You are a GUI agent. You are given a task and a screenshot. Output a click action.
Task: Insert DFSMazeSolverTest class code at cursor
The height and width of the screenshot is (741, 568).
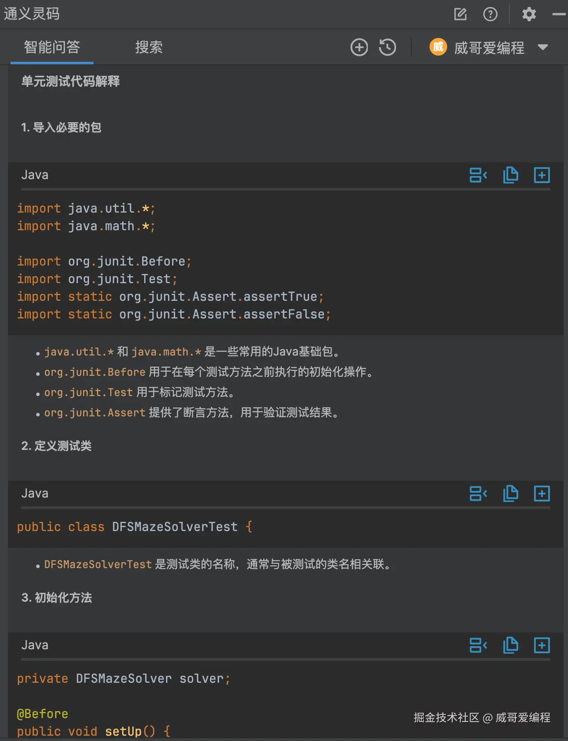click(478, 494)
